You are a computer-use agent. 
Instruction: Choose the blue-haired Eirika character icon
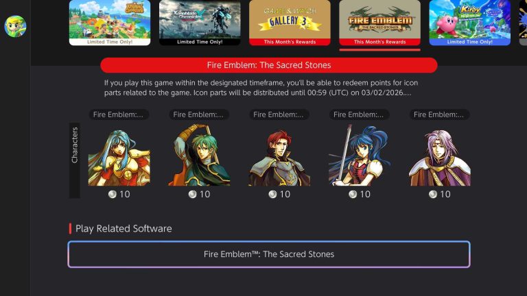click(119, 155)
